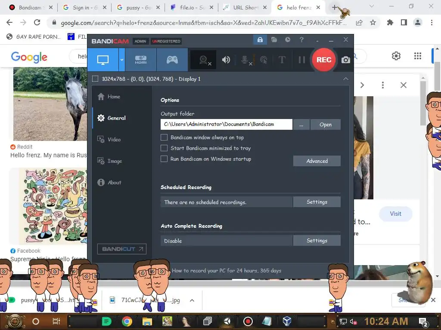Open Bandicam output folder icon in title bar
441x330 pixels.
click(x=274, y=40)
